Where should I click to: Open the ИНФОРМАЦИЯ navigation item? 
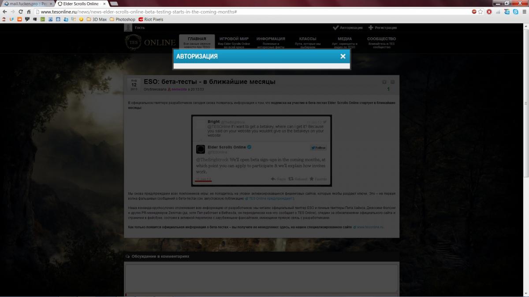click(271, 42)
